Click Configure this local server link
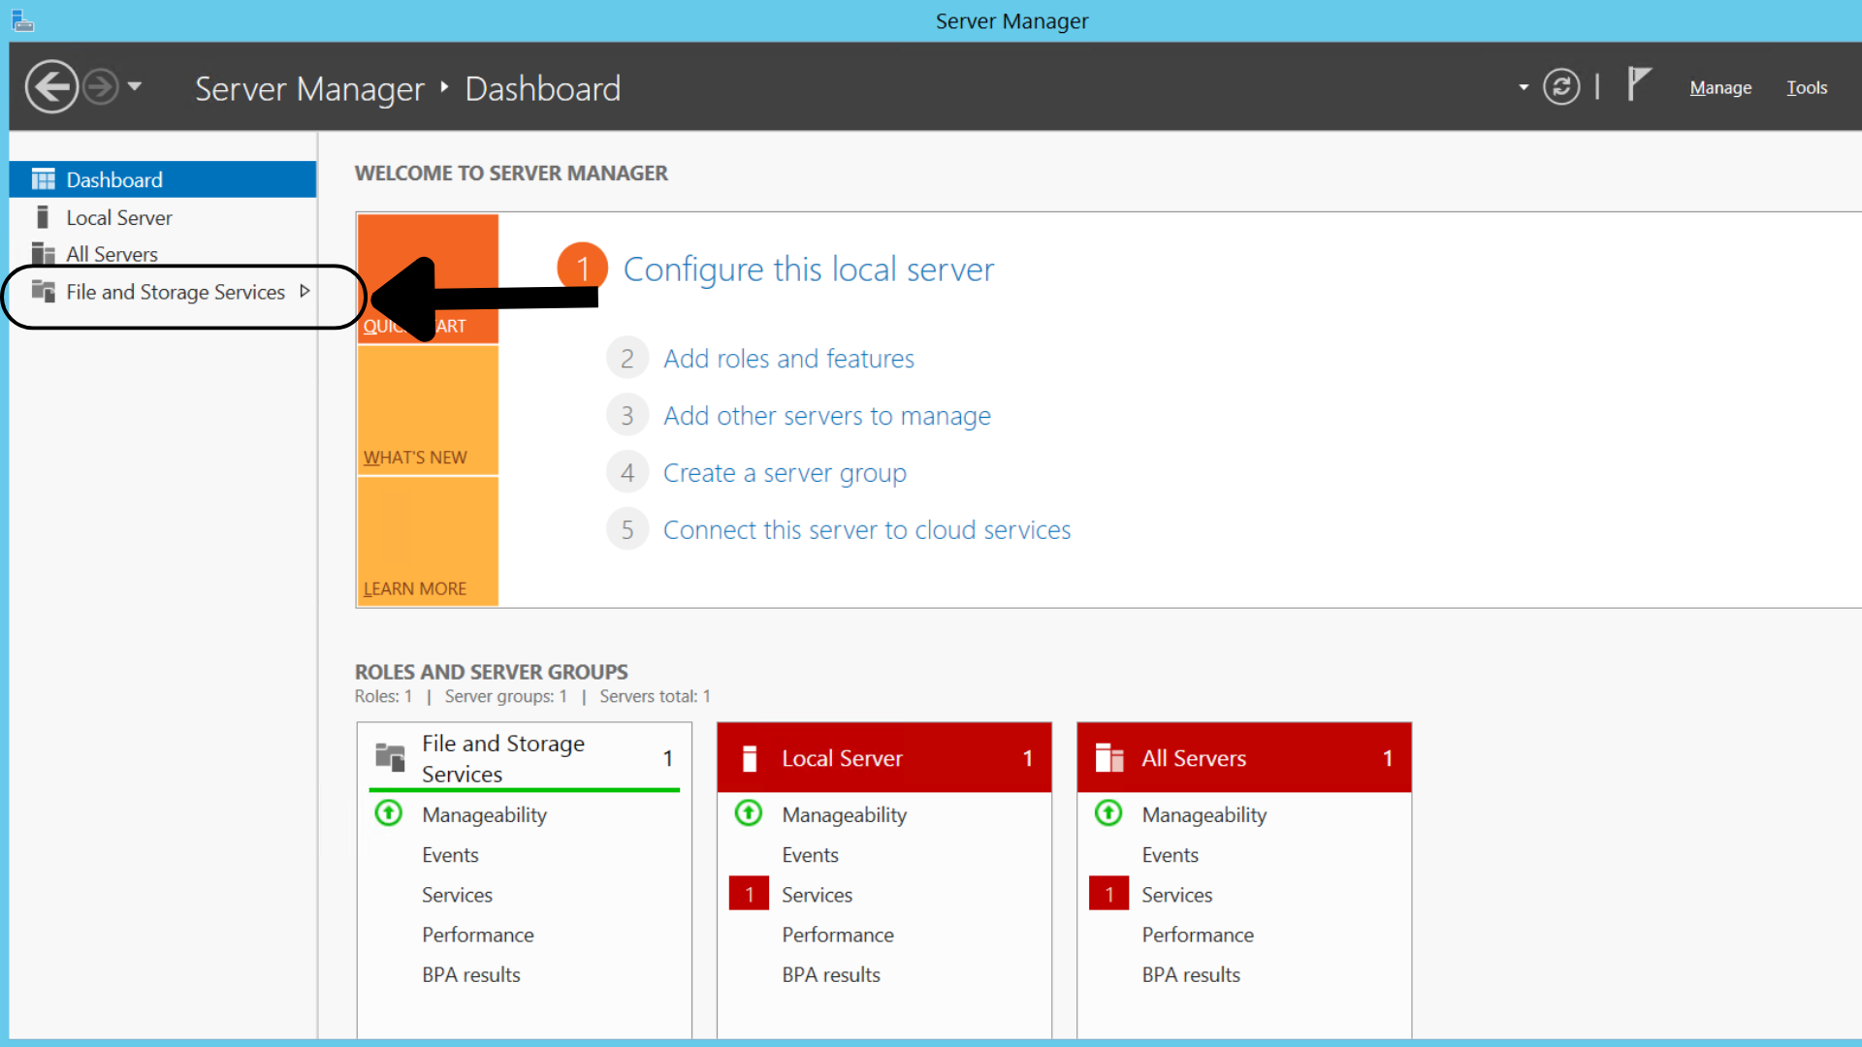1862x1047 pixels. 809,270
